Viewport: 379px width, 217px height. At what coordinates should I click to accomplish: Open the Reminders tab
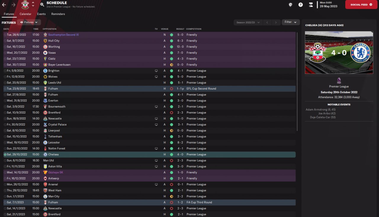(x=58, y=14)
